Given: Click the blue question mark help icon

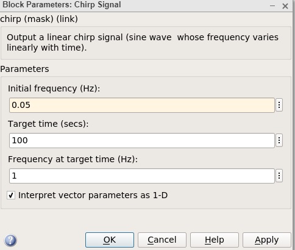Looking at the screenshot, I should (x=10, y=240).
